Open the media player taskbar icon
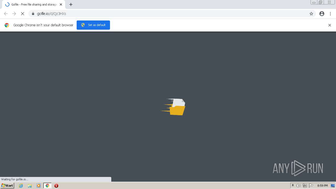 (39, 186)
